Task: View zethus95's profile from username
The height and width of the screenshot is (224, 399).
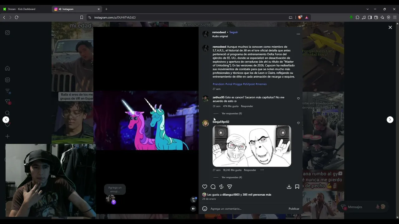Action: tap(219, 97)
